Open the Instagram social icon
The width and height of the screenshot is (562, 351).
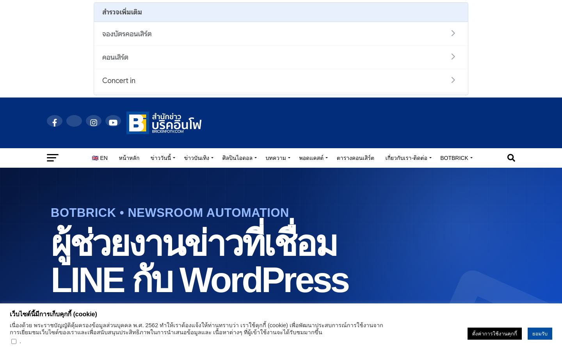(94, 121)
